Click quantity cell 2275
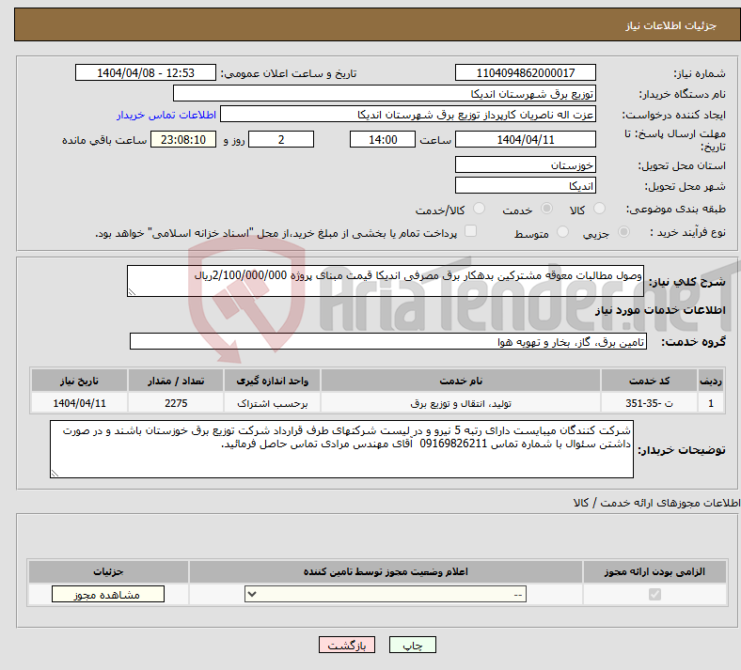Image resolution: width=741 pixels, height=670 pixels. point(176,403)
